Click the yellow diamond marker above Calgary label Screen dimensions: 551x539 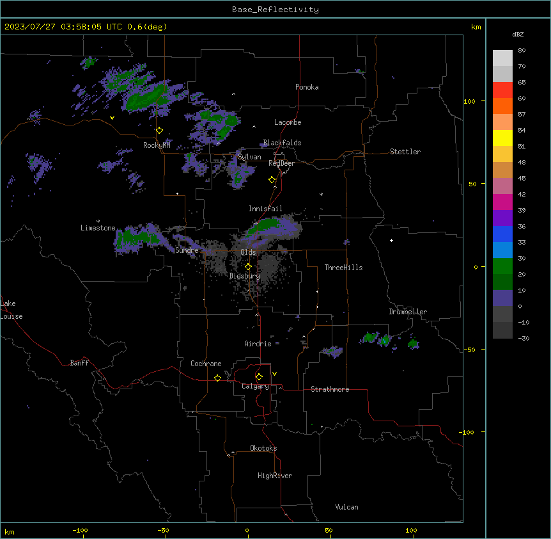click(x=260, y=377)
